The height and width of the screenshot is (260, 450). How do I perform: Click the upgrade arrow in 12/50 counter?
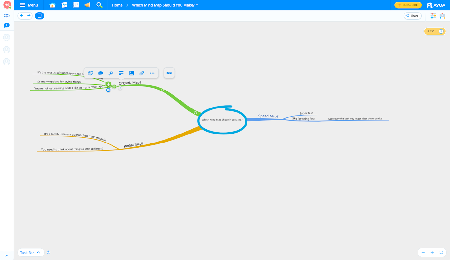tap(441, 31)
